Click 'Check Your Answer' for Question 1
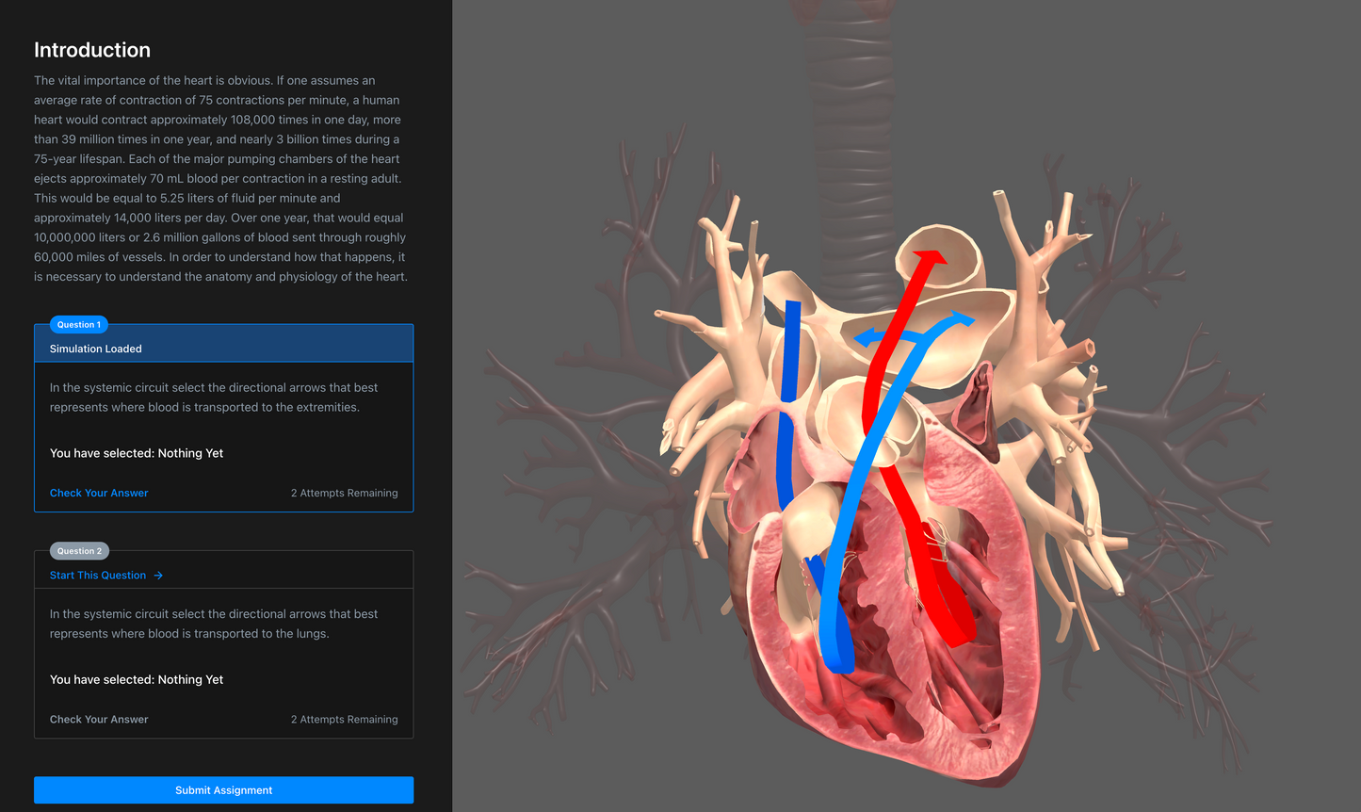The image size is (1361, 812). (99, 493)
